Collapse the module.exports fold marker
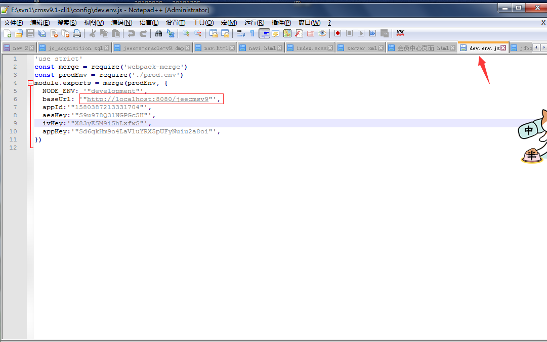Screen dimensions: 547x342 coord(31,83)
